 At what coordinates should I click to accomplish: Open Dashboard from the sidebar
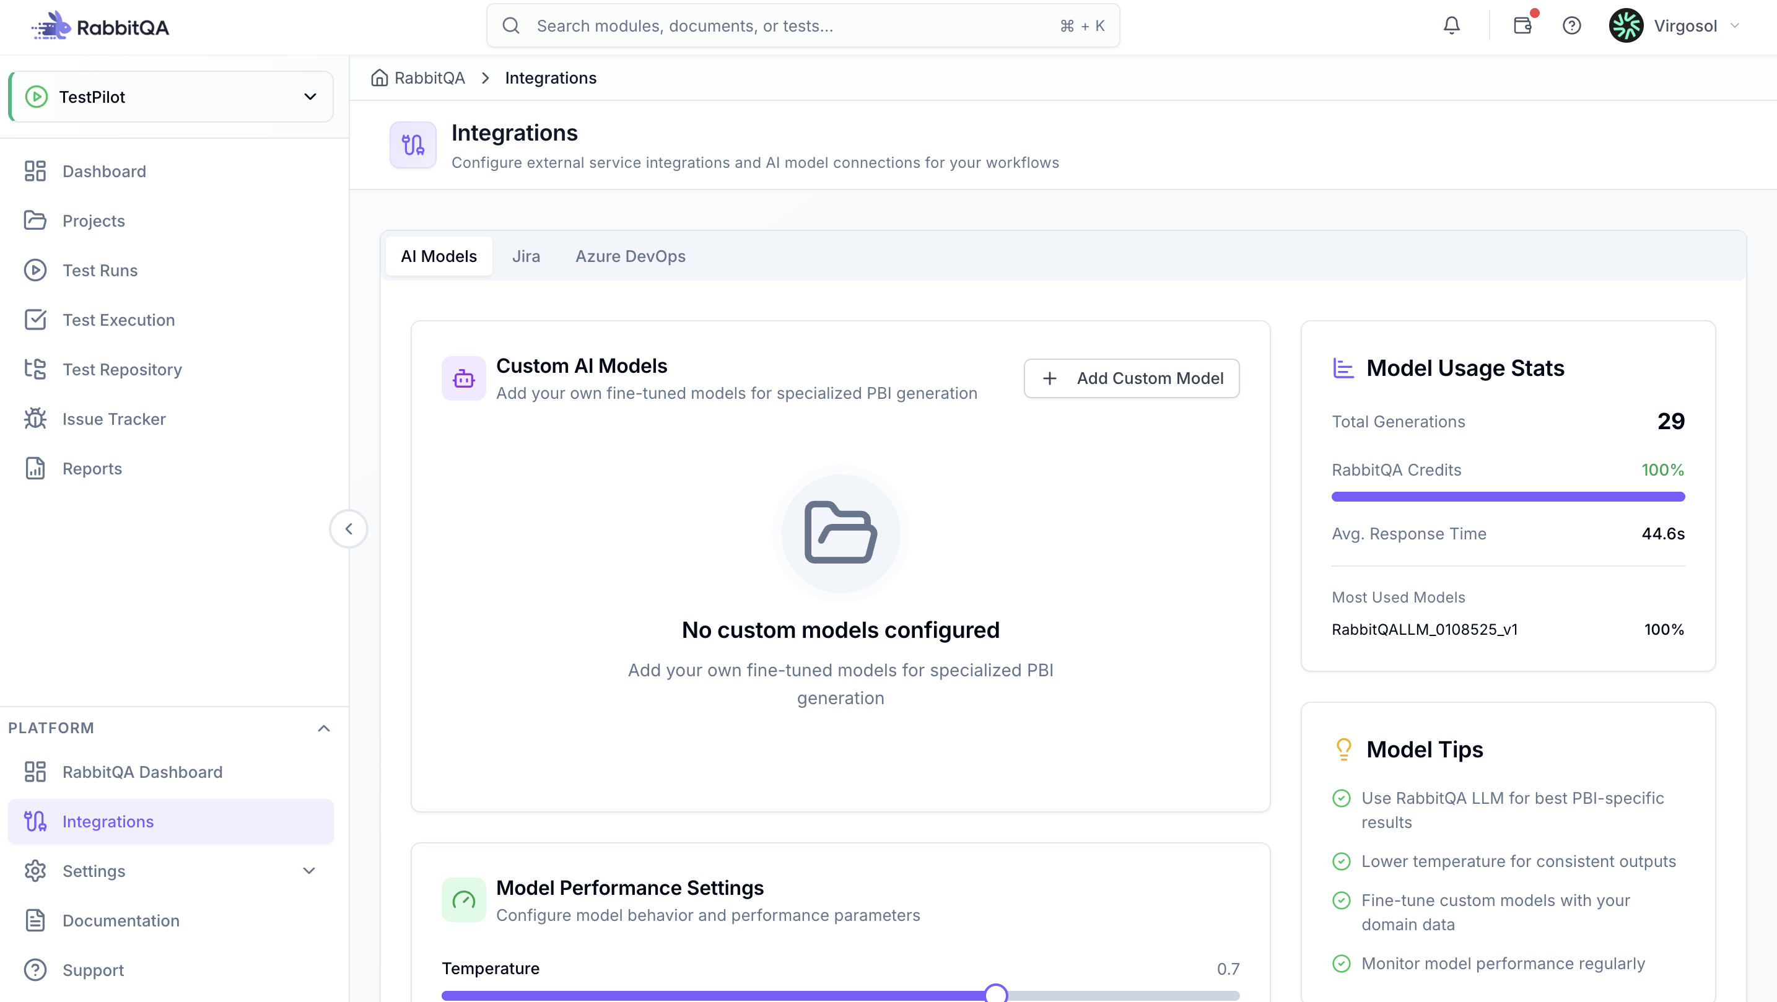(171, 171)
